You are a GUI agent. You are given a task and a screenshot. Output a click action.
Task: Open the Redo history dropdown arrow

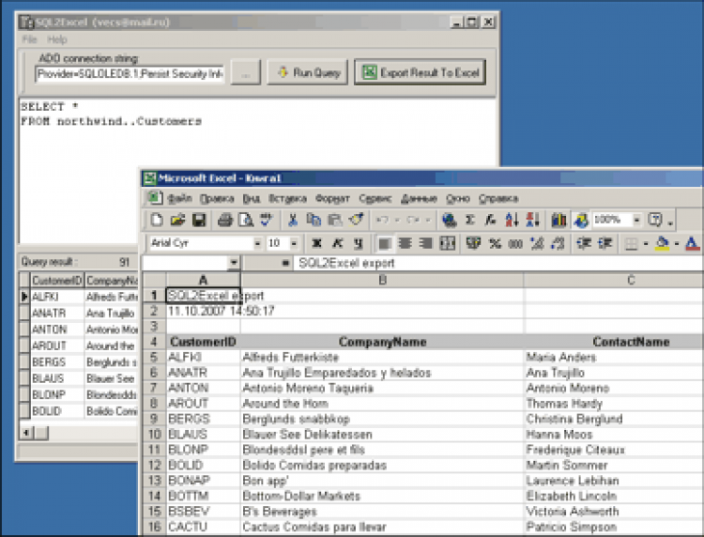(428, 220)
